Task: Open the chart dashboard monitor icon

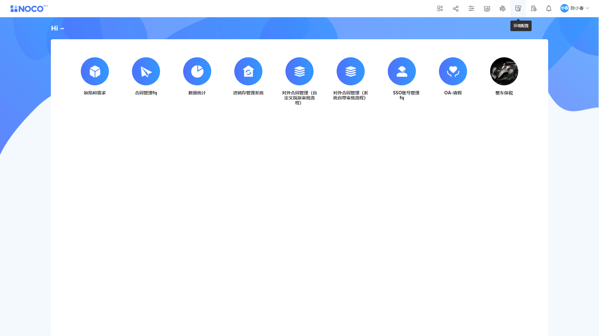Action: click(487, 8)
